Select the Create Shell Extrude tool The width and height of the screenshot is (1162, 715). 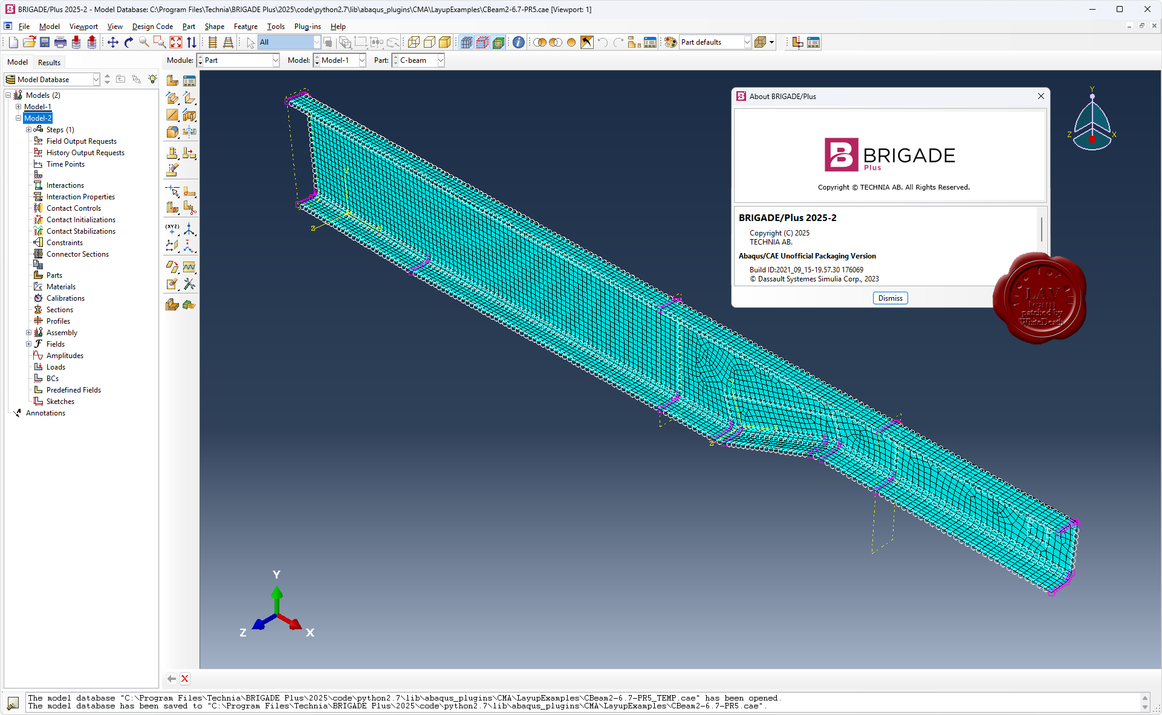[189, 98]
